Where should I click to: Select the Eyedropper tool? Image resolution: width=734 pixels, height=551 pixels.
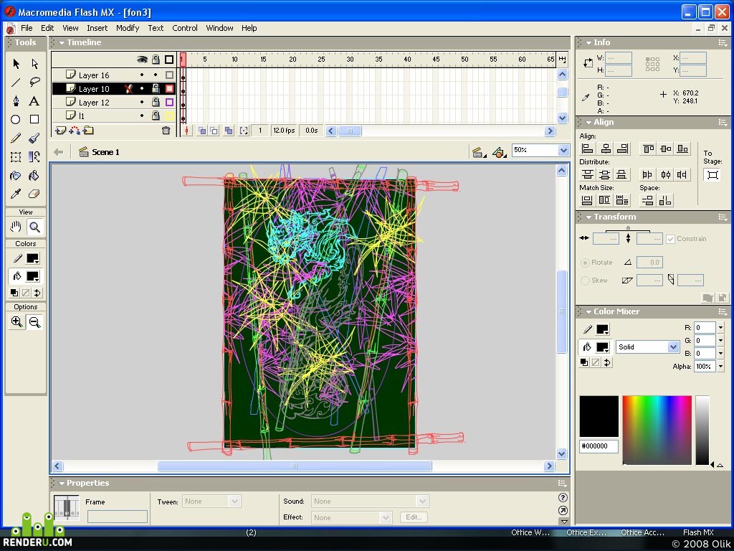tap(16, 194)
